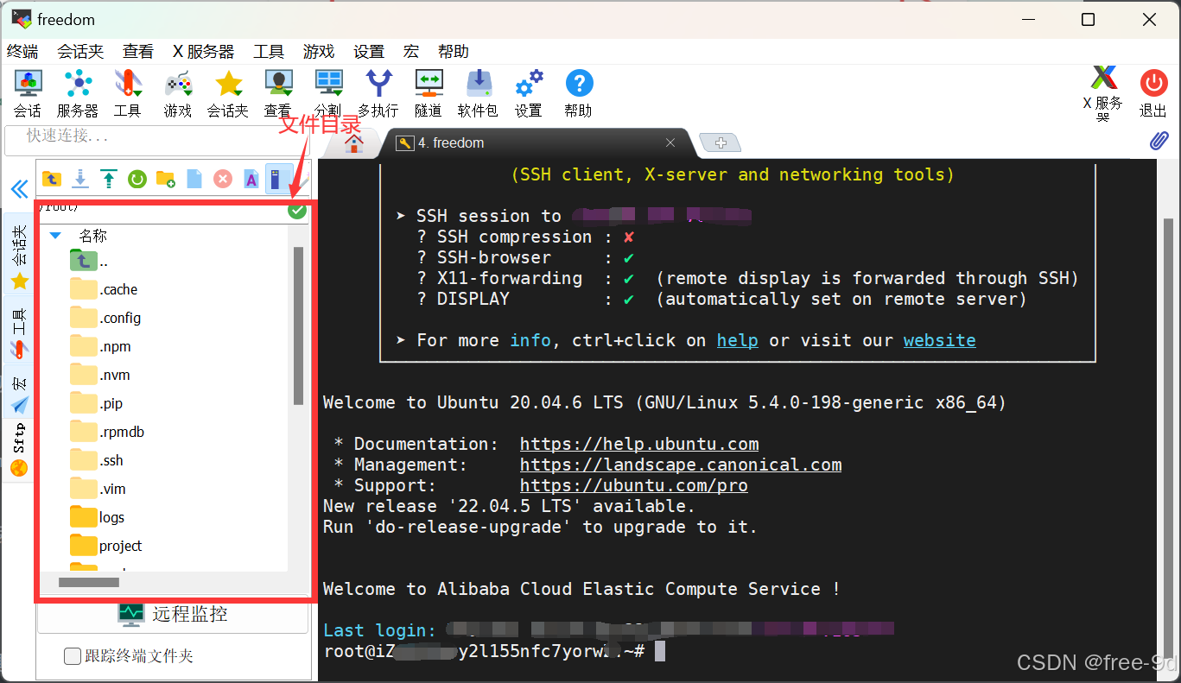Image resolution: width=1181 pixels, height=683 pixels.
Task: Refresh the SFTP file listing
Action: tap(137, 179)
